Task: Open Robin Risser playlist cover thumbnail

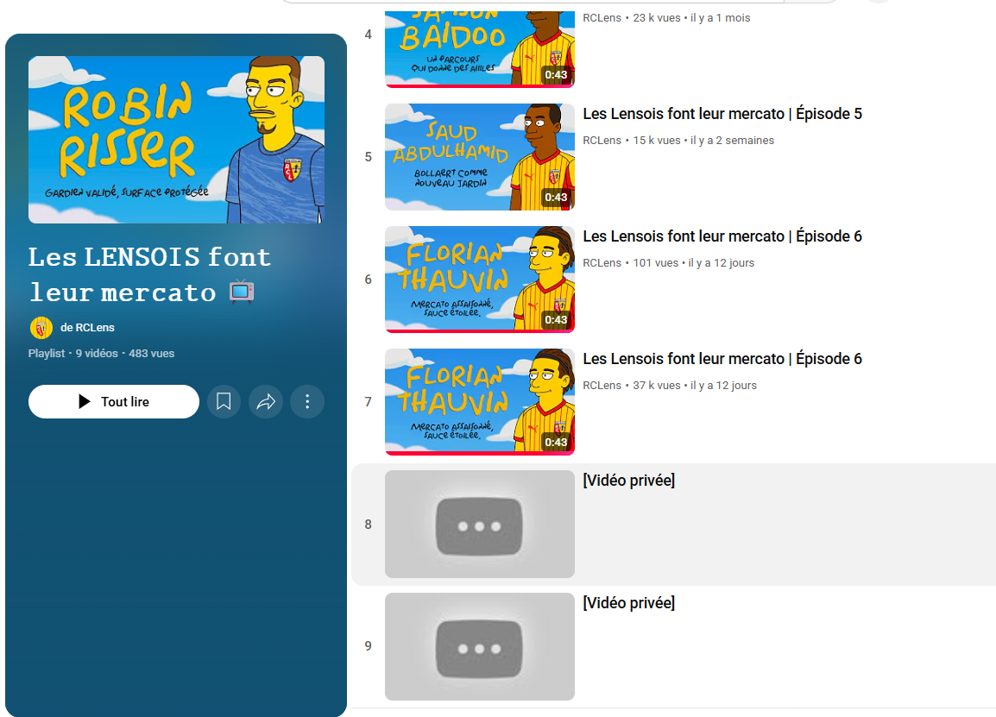Action: 177,140
